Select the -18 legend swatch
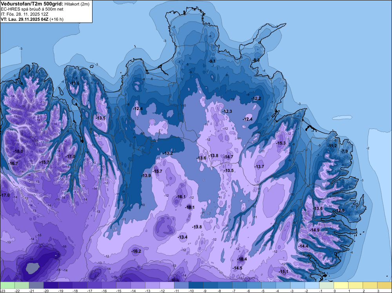 pos(80,285)
